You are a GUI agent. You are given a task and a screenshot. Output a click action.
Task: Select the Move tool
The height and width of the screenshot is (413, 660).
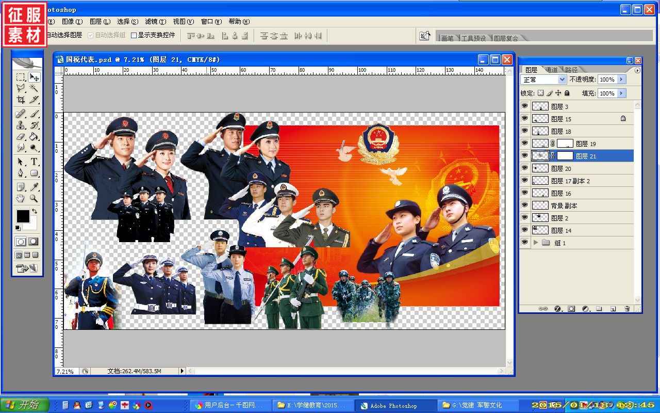34,77
